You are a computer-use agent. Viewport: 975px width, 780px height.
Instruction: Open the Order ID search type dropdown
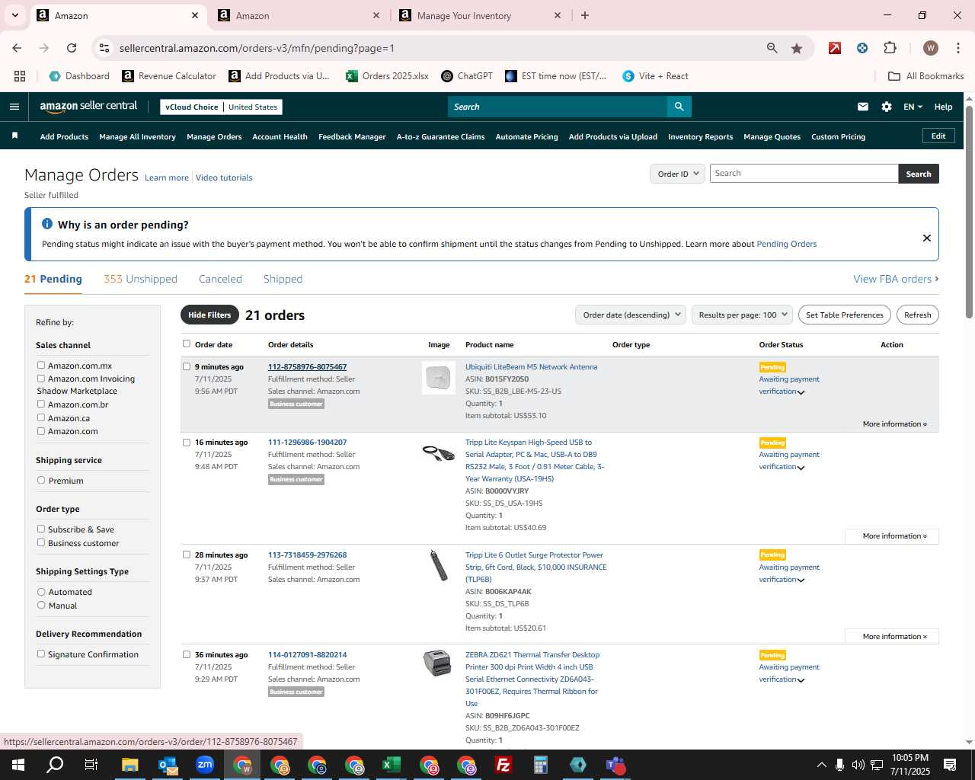click(676, 174)
